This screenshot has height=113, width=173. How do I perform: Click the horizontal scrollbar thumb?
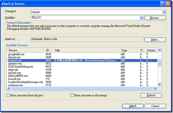pyautogui.click(x=82, y=88)
